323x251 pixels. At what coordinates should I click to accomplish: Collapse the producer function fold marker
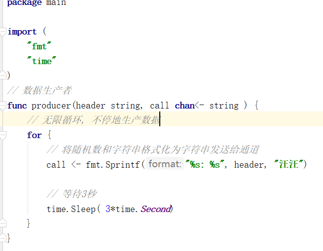[x=2, y=106]
